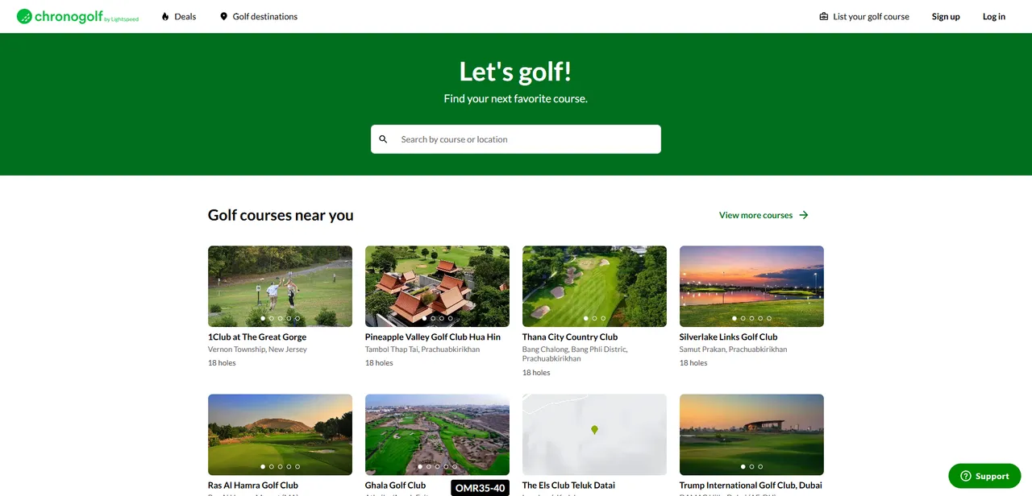Open List your golf course link

coord(864,16)
